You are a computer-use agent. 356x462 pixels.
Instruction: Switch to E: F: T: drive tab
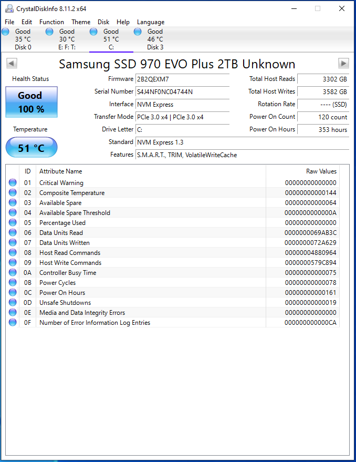point(67,39)
